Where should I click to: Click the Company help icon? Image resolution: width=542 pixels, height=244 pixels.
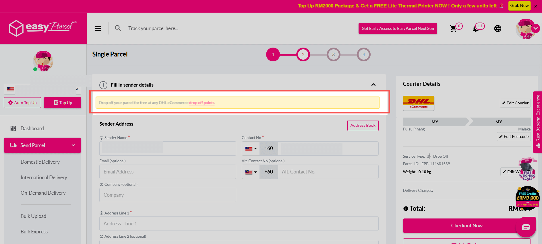pyautogui.click(x=101, y=185)
